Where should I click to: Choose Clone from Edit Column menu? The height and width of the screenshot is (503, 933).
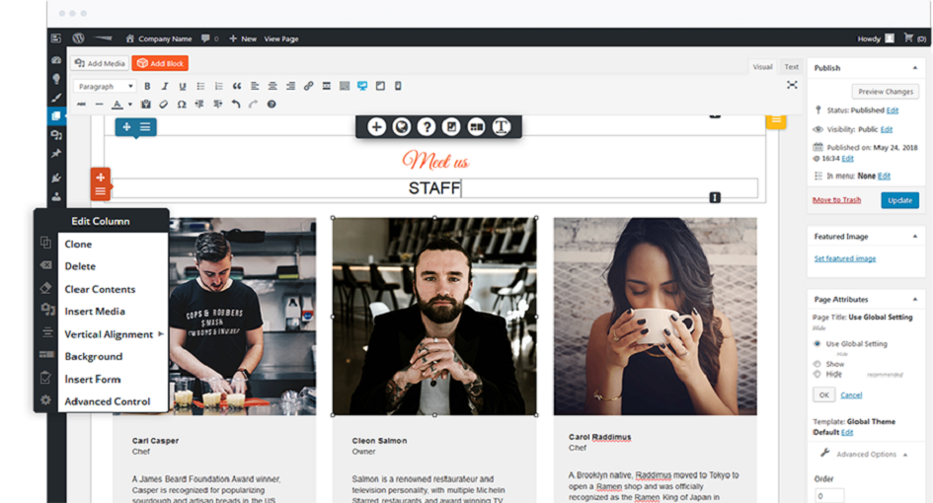tap(78, 245)
